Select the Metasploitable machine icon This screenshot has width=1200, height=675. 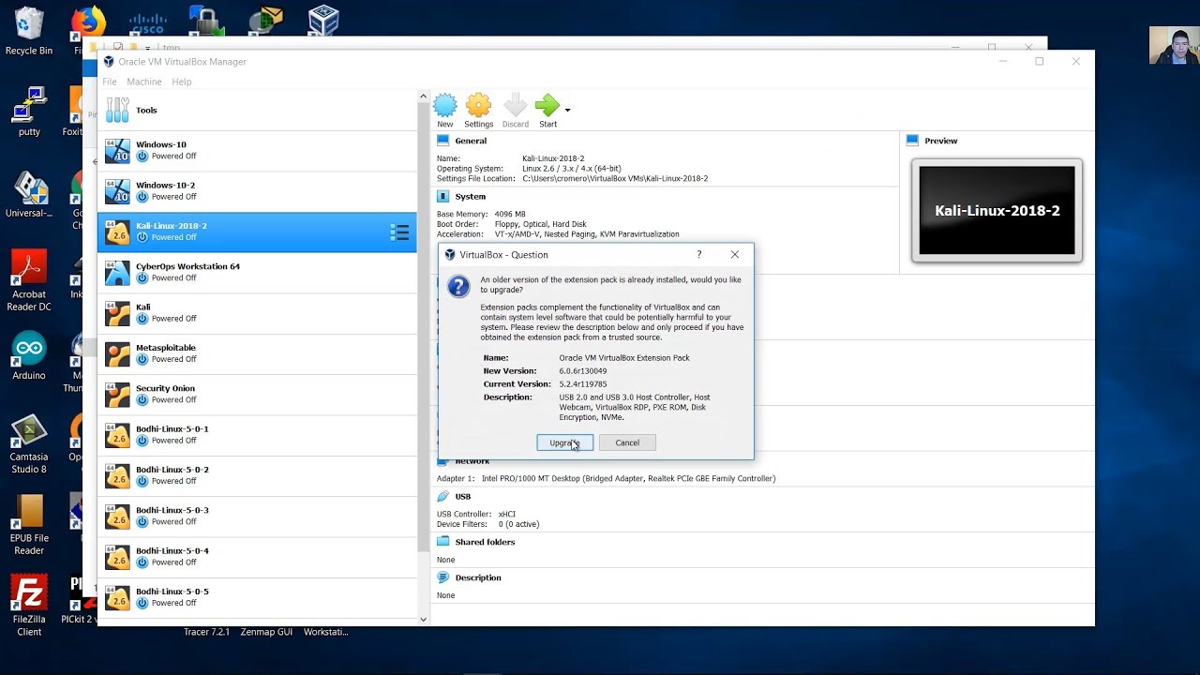[x=117, y=353]
